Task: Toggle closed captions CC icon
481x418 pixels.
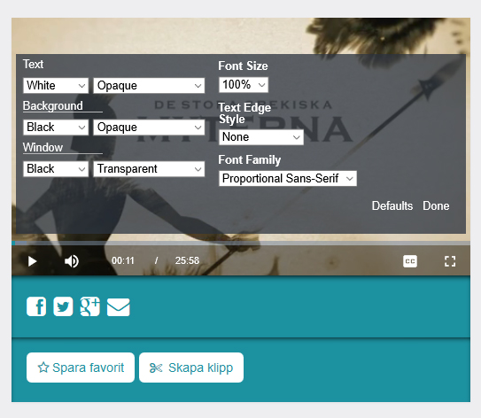Action: (x=410, y=261)
